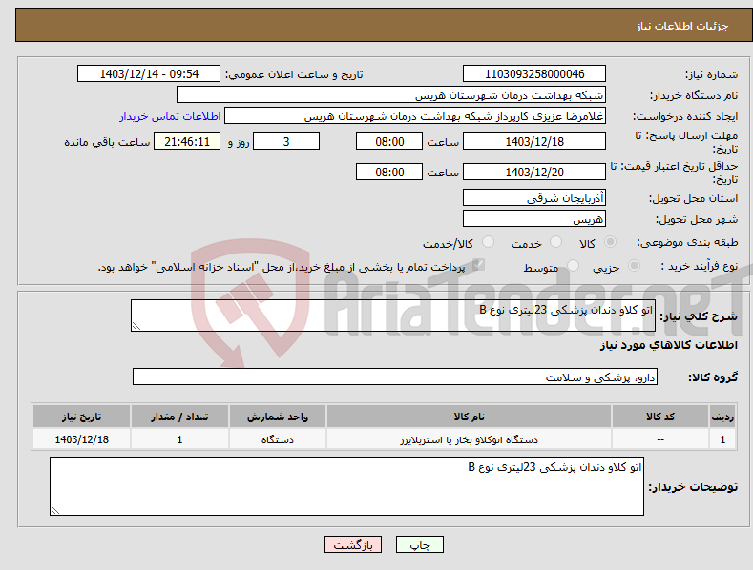Click the unit cell دستگاه in the table
The width and height of the screenshot is (753, 570).
(x=278, y=439)
